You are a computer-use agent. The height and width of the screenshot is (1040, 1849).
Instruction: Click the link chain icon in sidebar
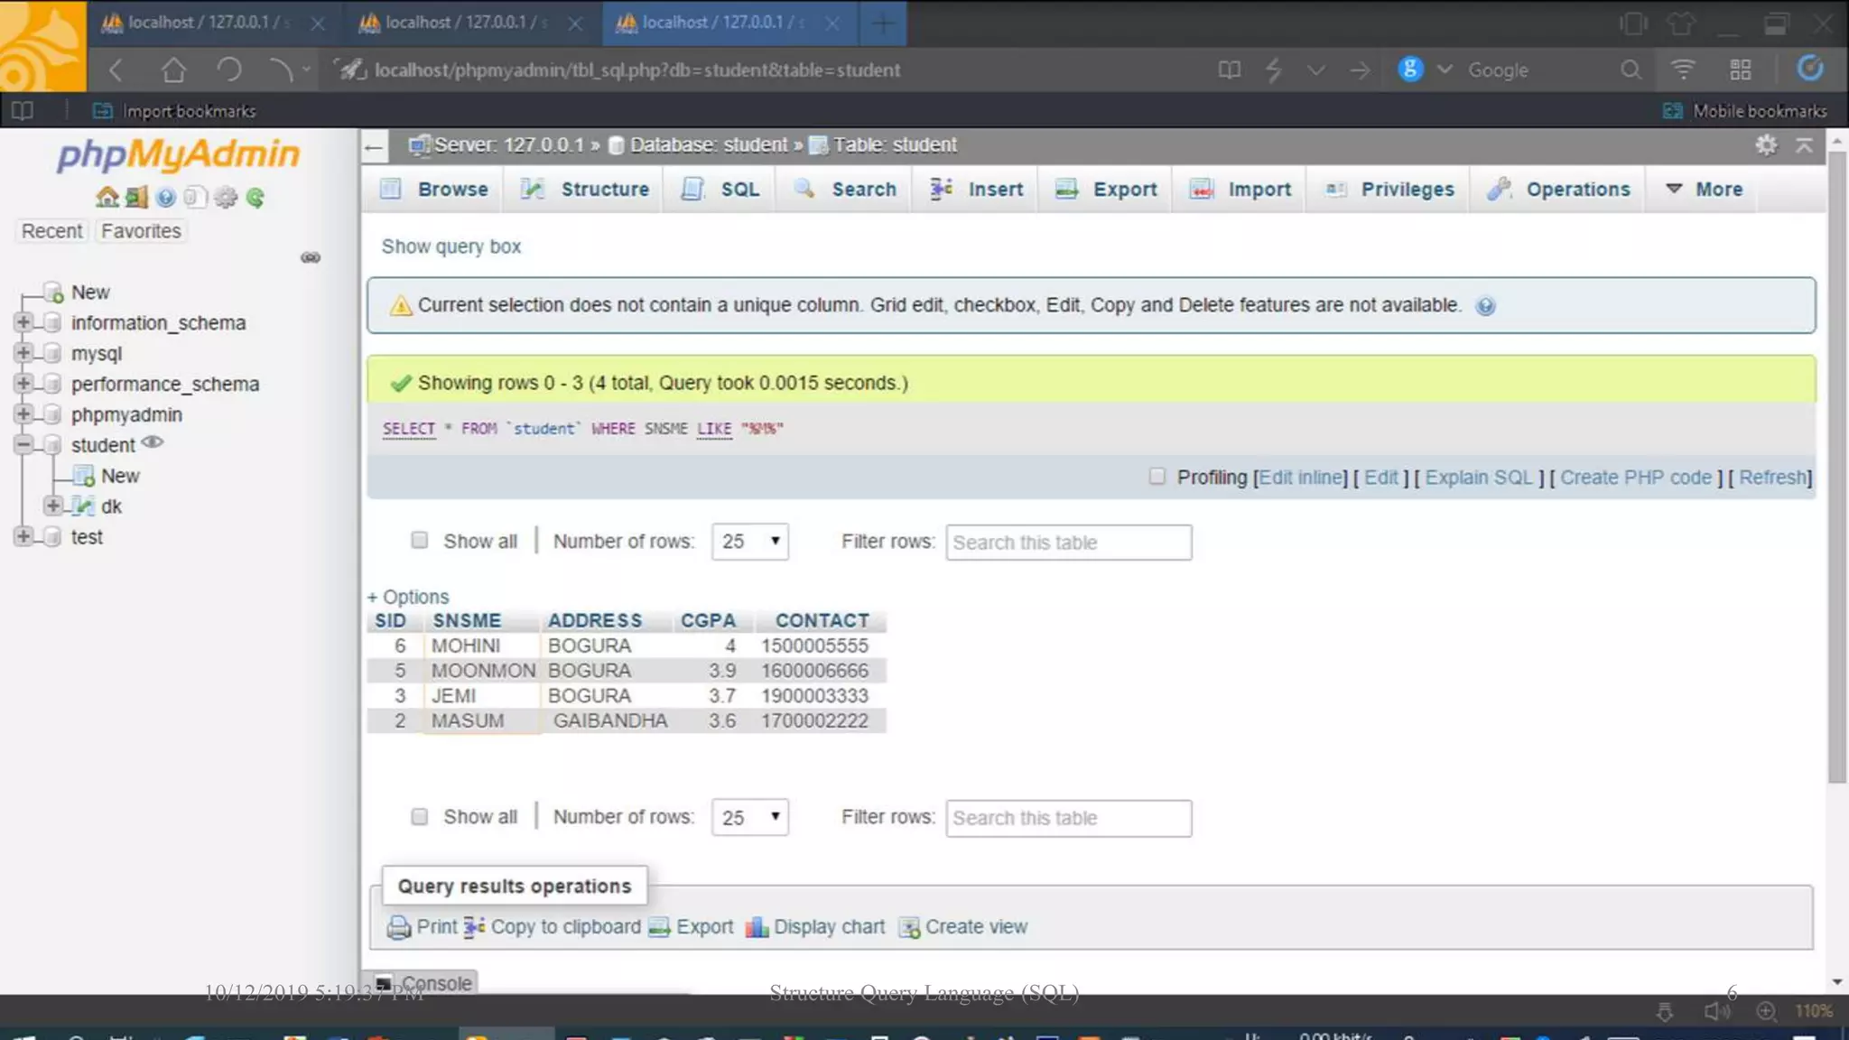click(x=311, y=258)
